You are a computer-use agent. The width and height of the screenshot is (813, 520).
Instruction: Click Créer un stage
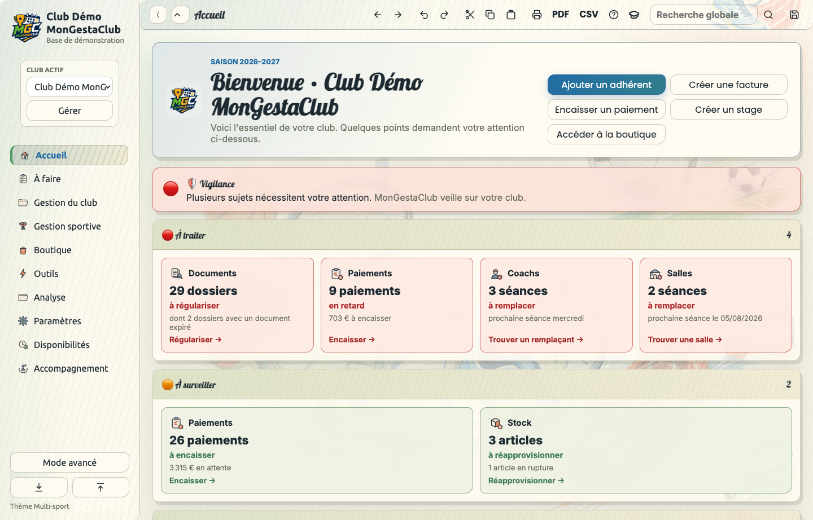(728, 109)
